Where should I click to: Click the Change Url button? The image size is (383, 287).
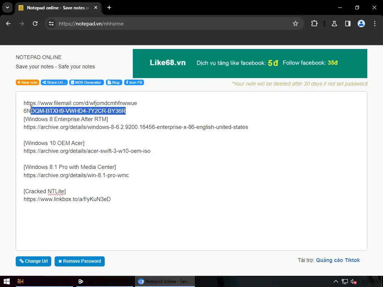click(x=33, y=261)
